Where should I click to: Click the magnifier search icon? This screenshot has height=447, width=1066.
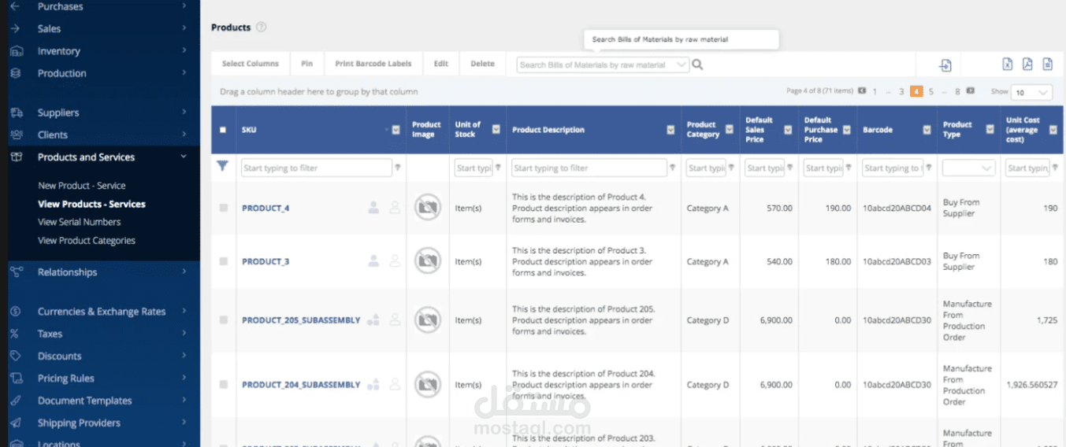(x=697, y=65)
